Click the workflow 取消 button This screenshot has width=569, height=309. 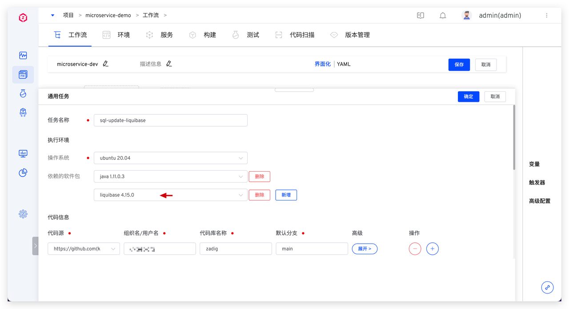(486, 64)
